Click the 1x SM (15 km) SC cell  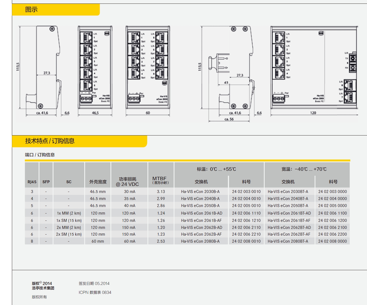[69, 221]
